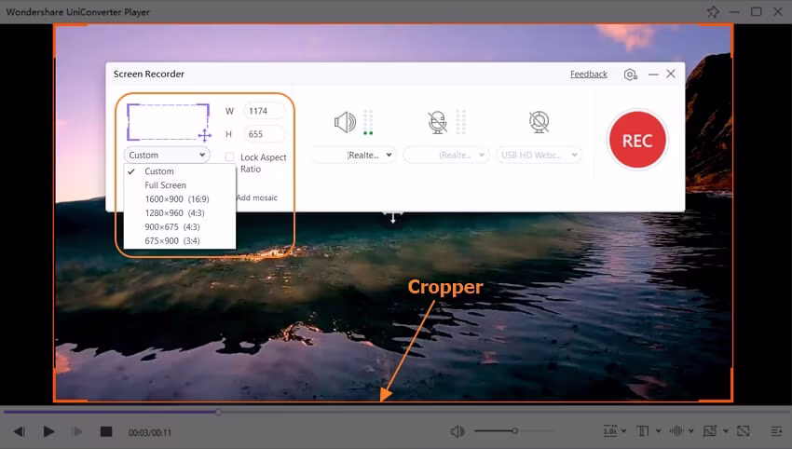Click the previous track button
This screenshot has height=449, width=792.
click(x=20, y=431)
